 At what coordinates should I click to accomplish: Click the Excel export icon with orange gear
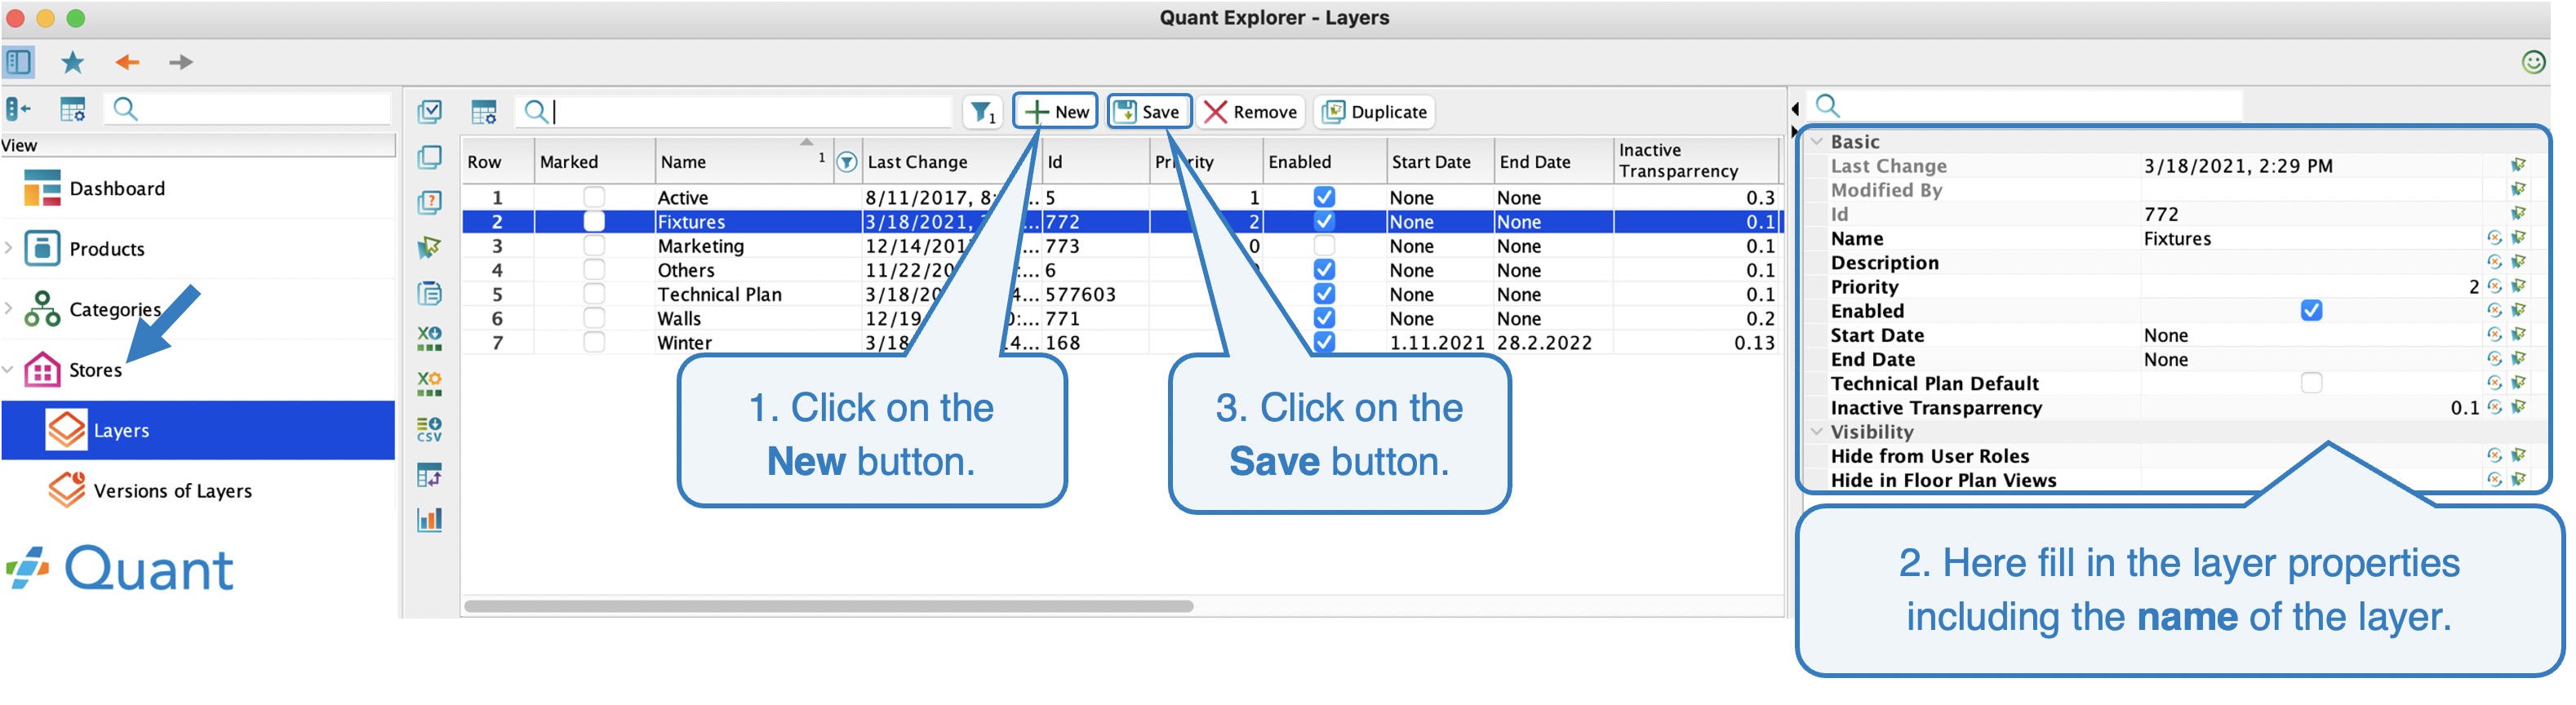point(430,384)
